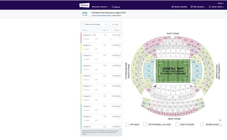Follow the Wanda Metropolitano venue link
This screenshot has width=227, height=140.
(x=104, y=16)
